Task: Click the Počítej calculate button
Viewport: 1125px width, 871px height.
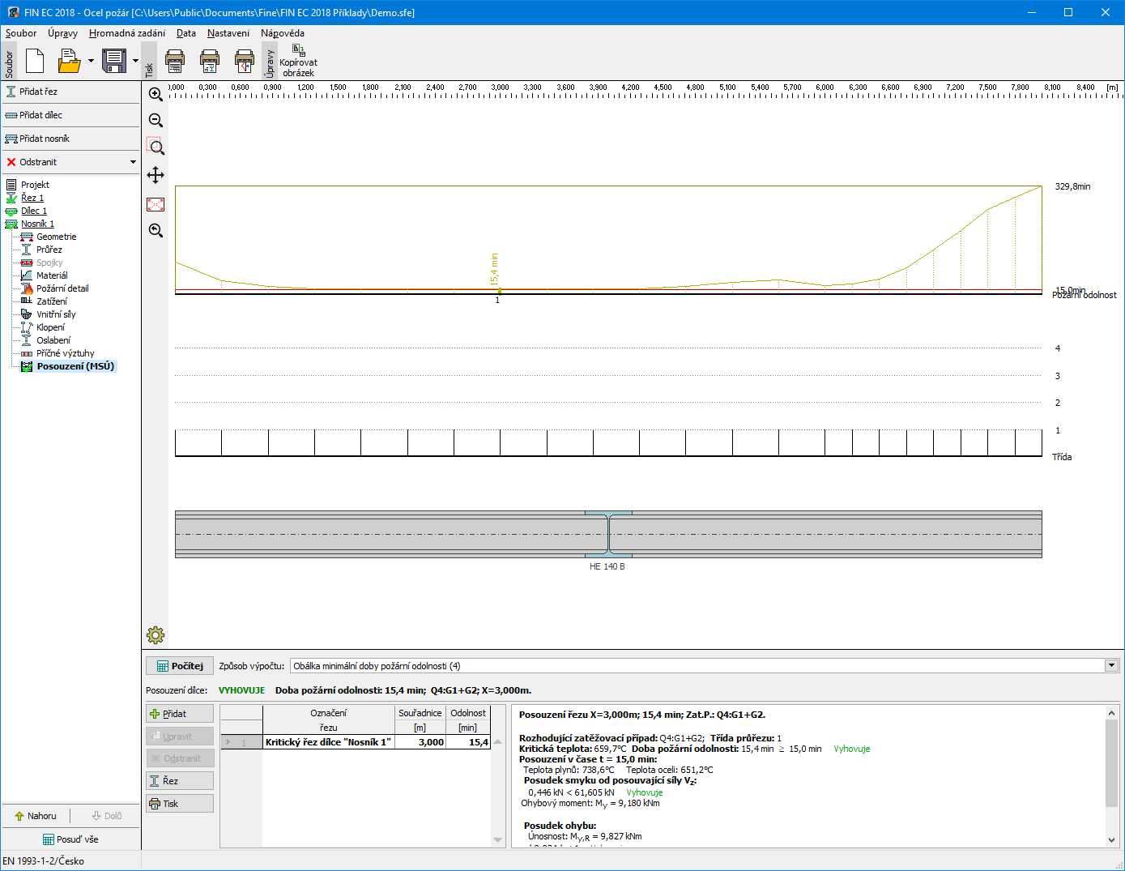Action: click(x=180, y=666)
